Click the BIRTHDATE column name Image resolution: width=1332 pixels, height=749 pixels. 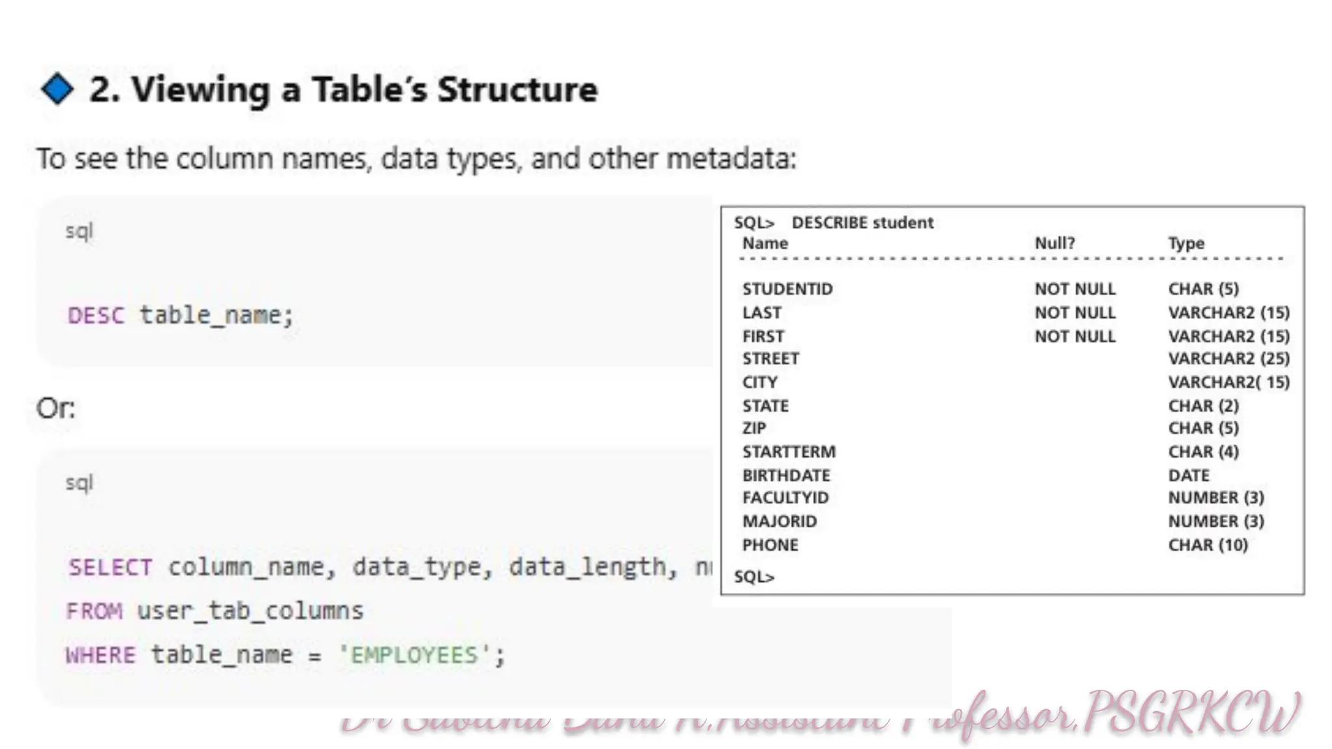point(786,475)
